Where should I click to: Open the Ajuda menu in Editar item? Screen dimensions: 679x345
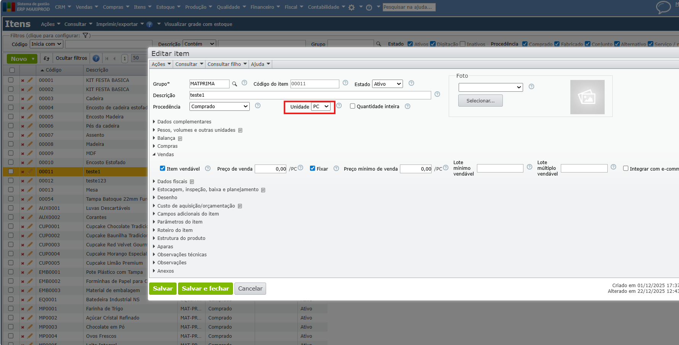(x=260, y=64)
